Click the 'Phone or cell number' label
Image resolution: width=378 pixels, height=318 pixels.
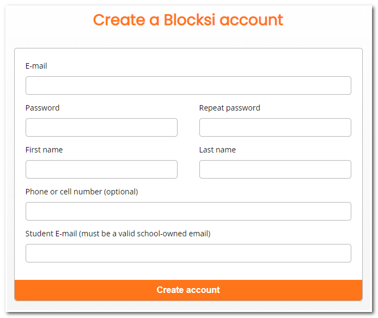point(64,192)
